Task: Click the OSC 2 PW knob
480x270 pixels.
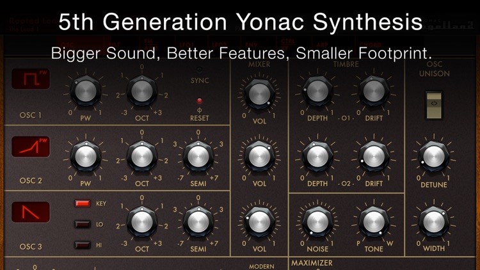Action: [x=85, y=156]
